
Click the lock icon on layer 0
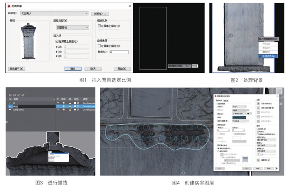tap(70, 103)
